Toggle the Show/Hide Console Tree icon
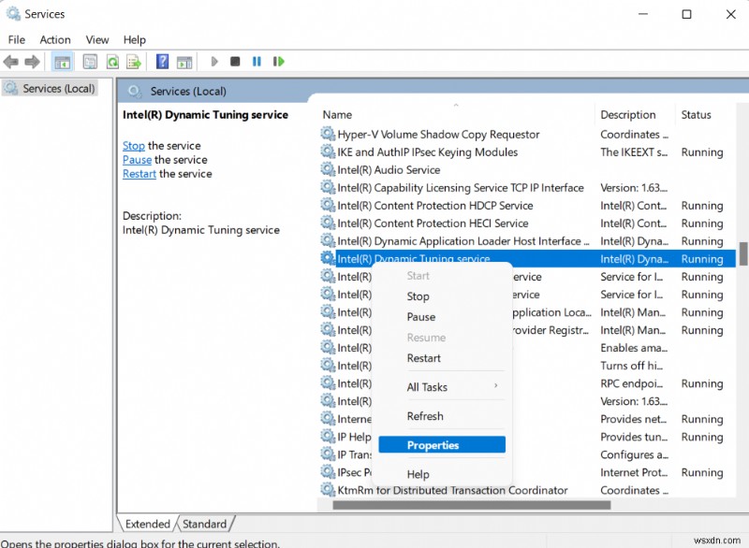 62,62
